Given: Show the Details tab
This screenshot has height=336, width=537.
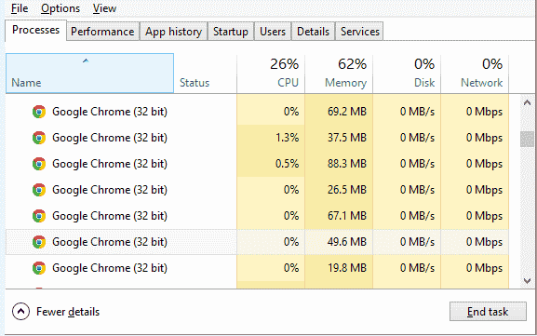Looking at the screenshot, I should point(313,32).
